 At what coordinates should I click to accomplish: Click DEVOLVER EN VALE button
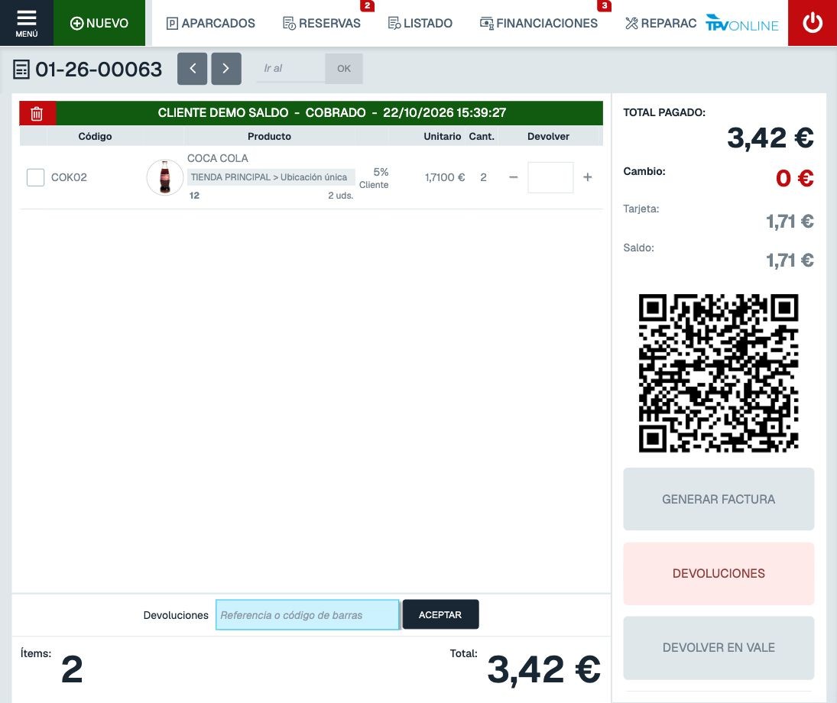(x=719, y=647)
